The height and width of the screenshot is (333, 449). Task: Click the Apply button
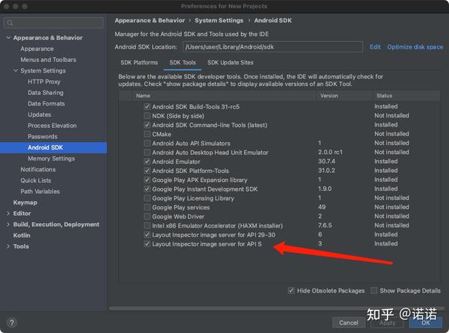click(x=387, y=323)
